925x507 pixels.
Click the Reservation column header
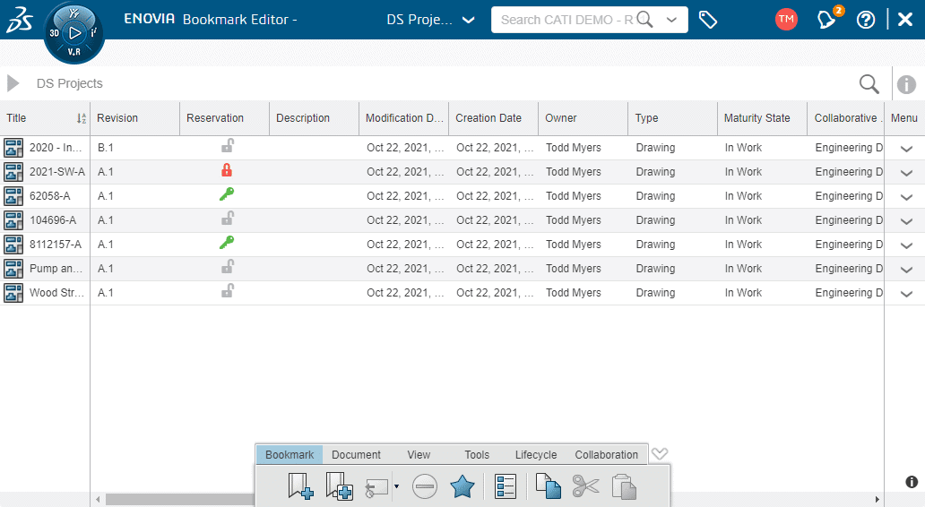(225, 118)
